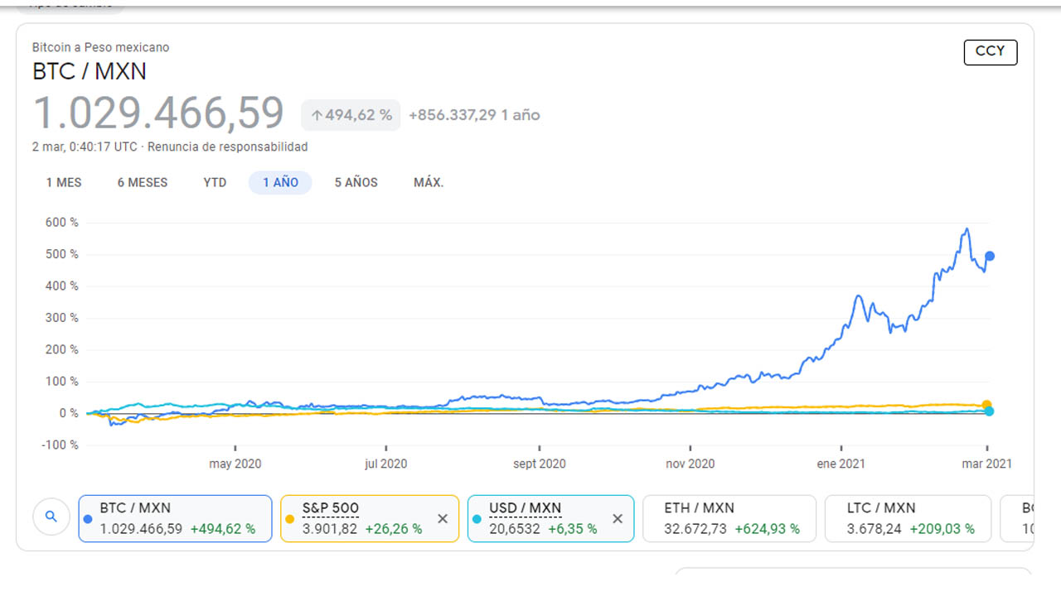Image resolution: width=1061 pixels, height=596 pixels.
Task: Click the magnifying glass search icon
Action: click(x=51, y=516)
